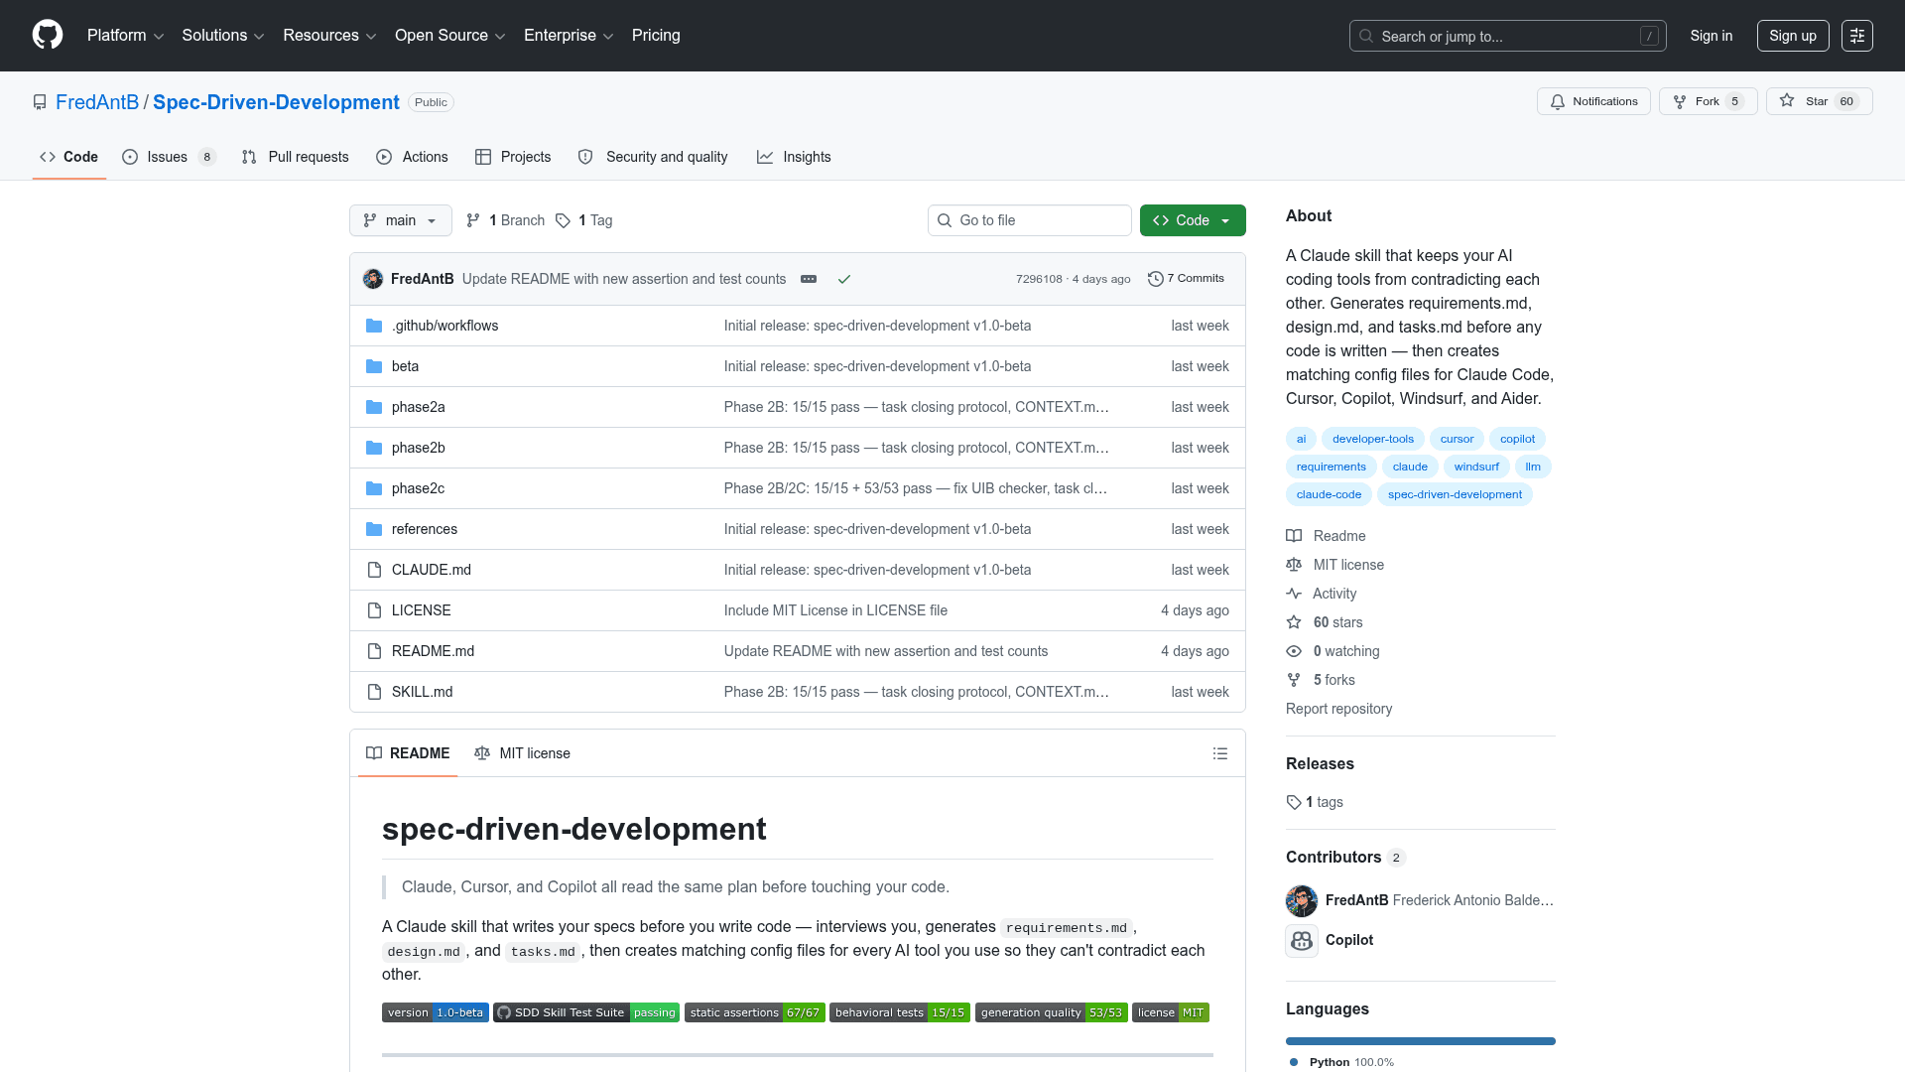
Task: Expand commit message ellipsis button
Action: tap(809, 279)
